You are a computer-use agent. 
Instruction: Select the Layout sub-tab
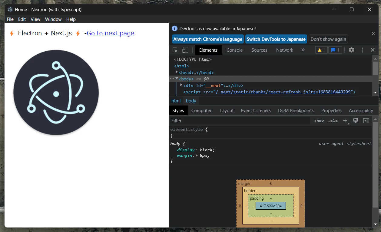[227, 111]
